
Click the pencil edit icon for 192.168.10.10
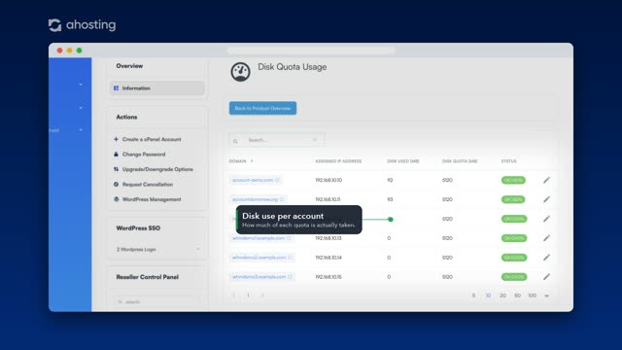[546, 180]
